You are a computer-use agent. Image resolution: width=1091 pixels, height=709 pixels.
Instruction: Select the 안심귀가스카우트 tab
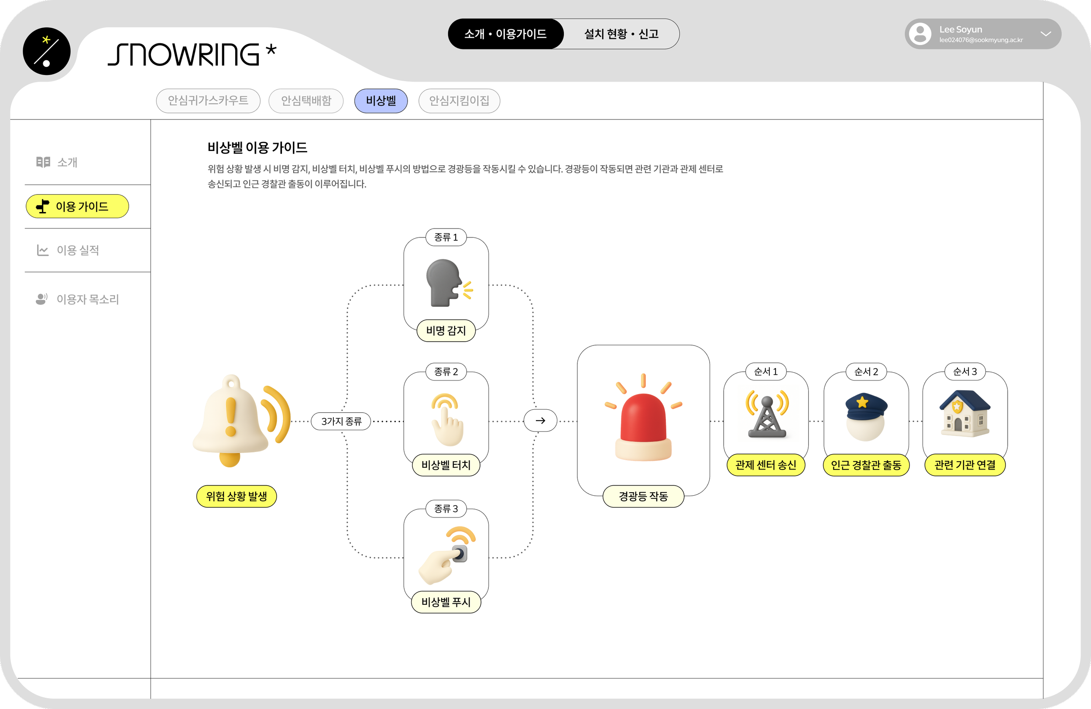pos(208,101)
